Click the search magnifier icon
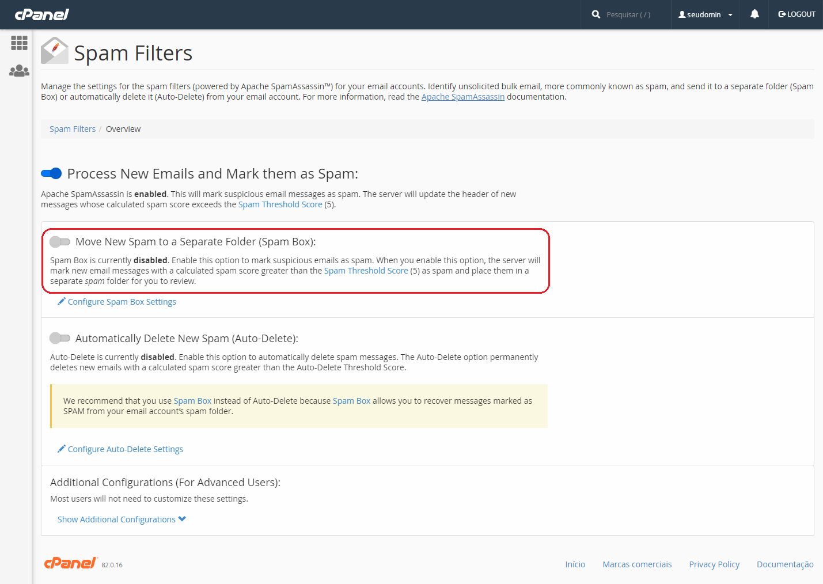This screenshot has height=584, width=823. [x=596, y=14]
